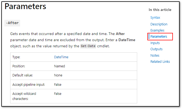Click the bold DateTime word in description
182x109 pixels.
pos(127,40)
